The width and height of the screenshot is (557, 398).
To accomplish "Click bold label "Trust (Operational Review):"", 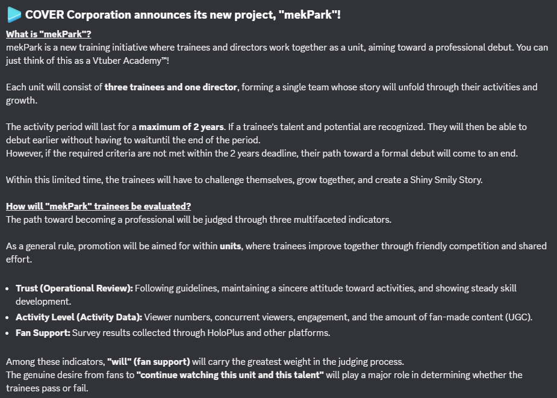I will pos(74,288).
